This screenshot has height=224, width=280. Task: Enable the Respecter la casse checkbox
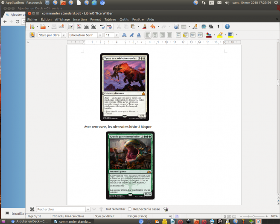click(130, 209)
